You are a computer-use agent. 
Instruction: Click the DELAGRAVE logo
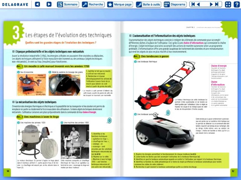pos(15,4)
